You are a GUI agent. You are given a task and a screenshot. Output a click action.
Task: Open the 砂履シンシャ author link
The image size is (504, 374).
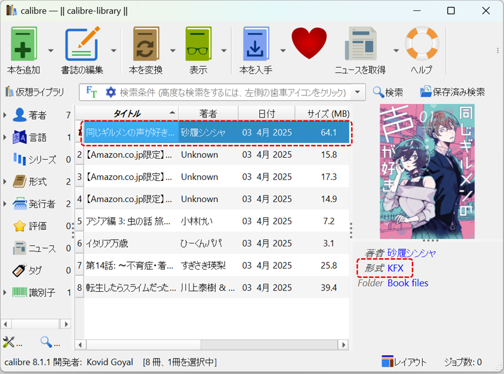(412, 253)
